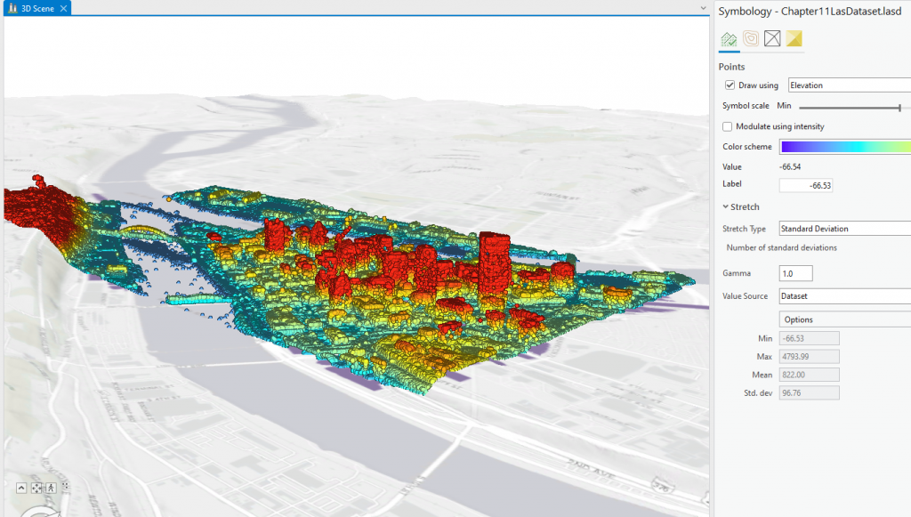
Task: Open the Value Source Dataset dropdown
Action: coord(845,296)
